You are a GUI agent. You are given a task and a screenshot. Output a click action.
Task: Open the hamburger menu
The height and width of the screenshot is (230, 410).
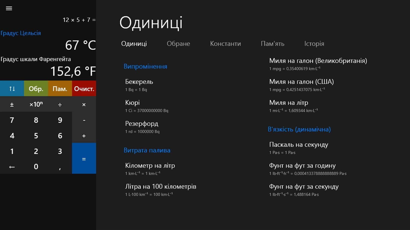click(9, 8)
